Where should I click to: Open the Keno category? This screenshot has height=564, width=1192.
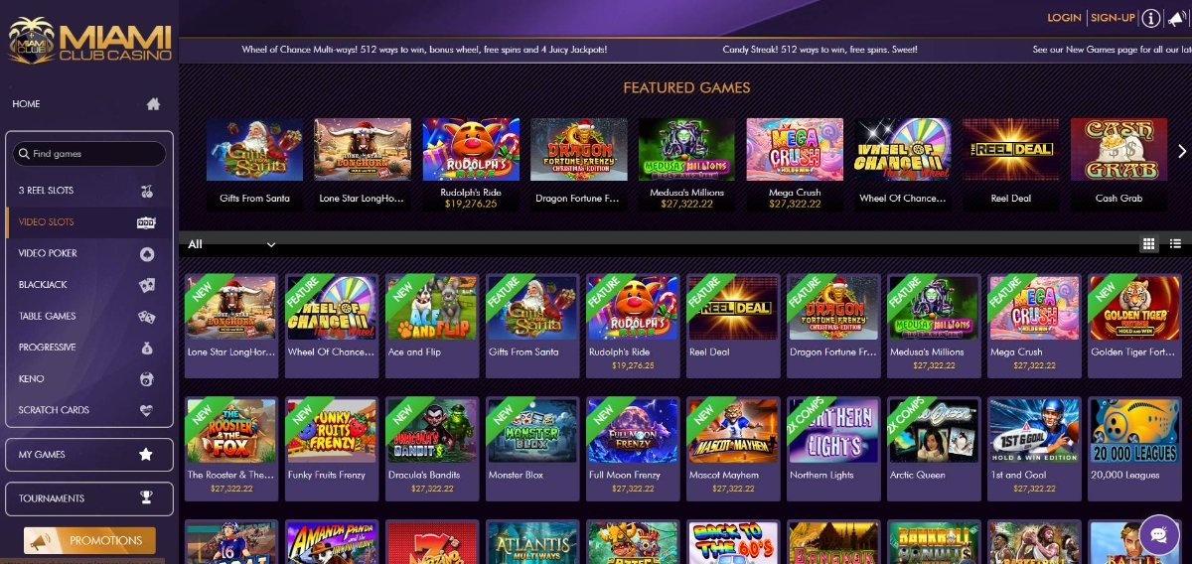point(88,378)
